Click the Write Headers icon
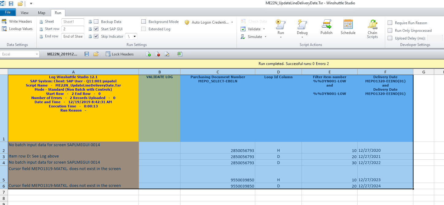 click(x=4, y=21)
